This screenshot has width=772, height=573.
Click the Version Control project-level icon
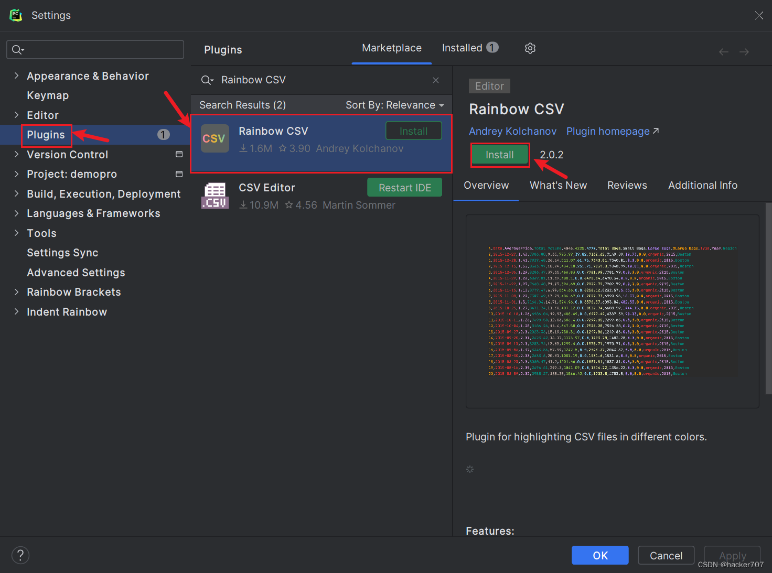point(179,154)
